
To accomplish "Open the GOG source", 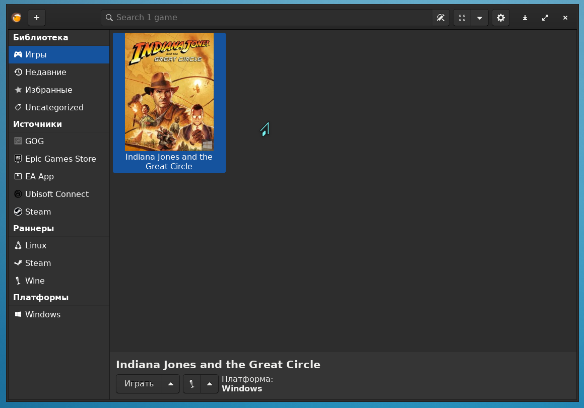I will coord(59,141).
